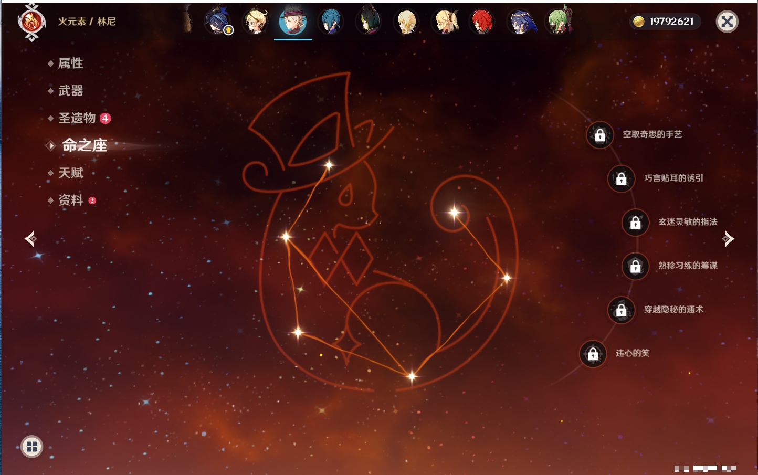The image size is (758, 475).
Task: Select the short-haired blond character portrait
Action: 407,22
